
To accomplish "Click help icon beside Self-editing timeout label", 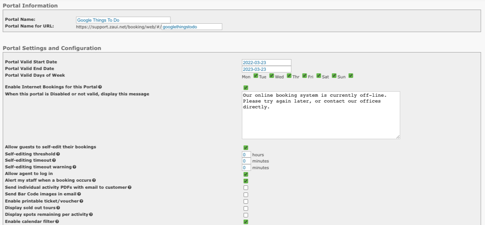I will coord(54,161).
